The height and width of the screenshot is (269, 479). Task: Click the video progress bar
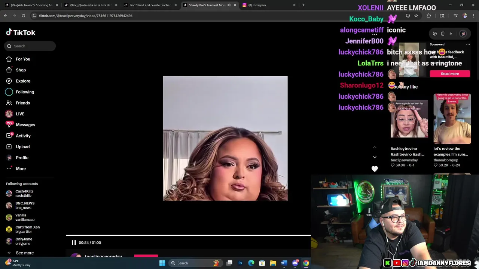click(x=188, y=235)
